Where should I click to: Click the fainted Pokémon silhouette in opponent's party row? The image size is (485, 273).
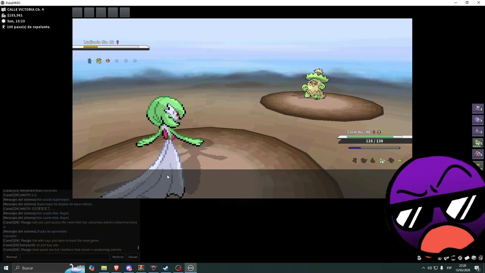pyautogui.click(x=89, y=61)
